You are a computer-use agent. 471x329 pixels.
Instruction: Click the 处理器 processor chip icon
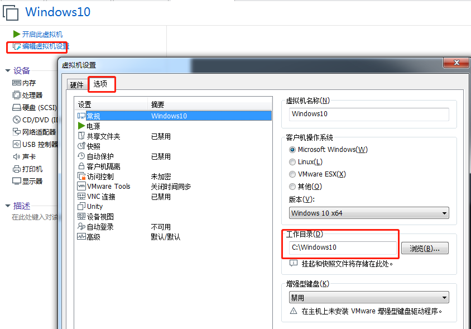(17, 95)
